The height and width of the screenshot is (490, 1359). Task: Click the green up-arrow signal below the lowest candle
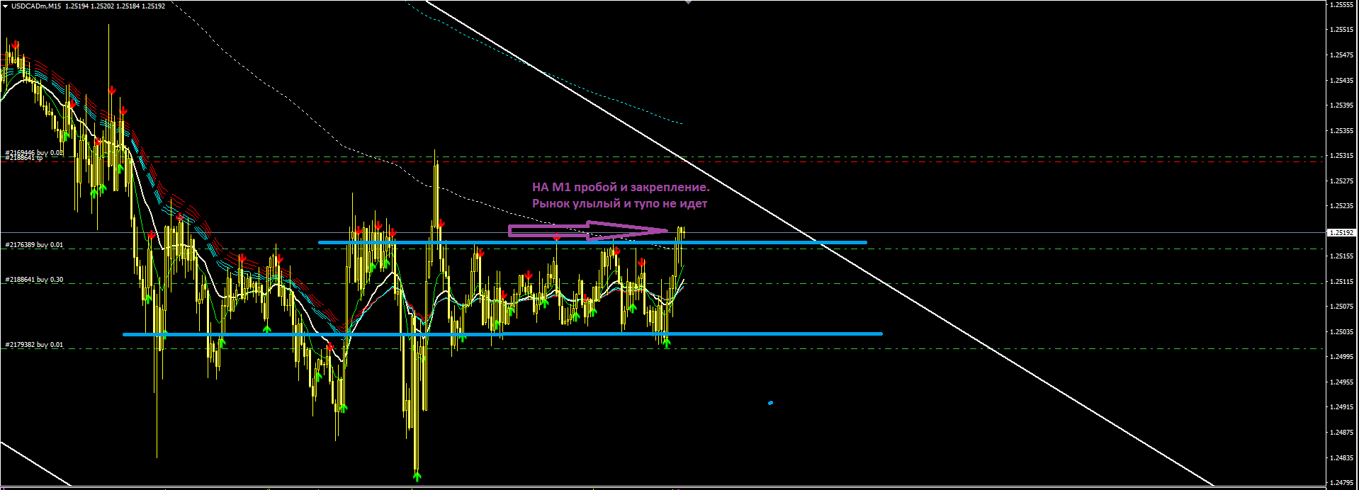pyautogui.click(x=417, y=476)
